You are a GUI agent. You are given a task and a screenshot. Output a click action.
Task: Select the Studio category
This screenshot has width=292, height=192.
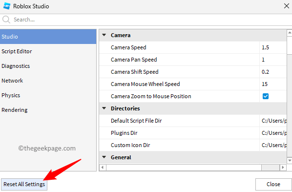48,37
